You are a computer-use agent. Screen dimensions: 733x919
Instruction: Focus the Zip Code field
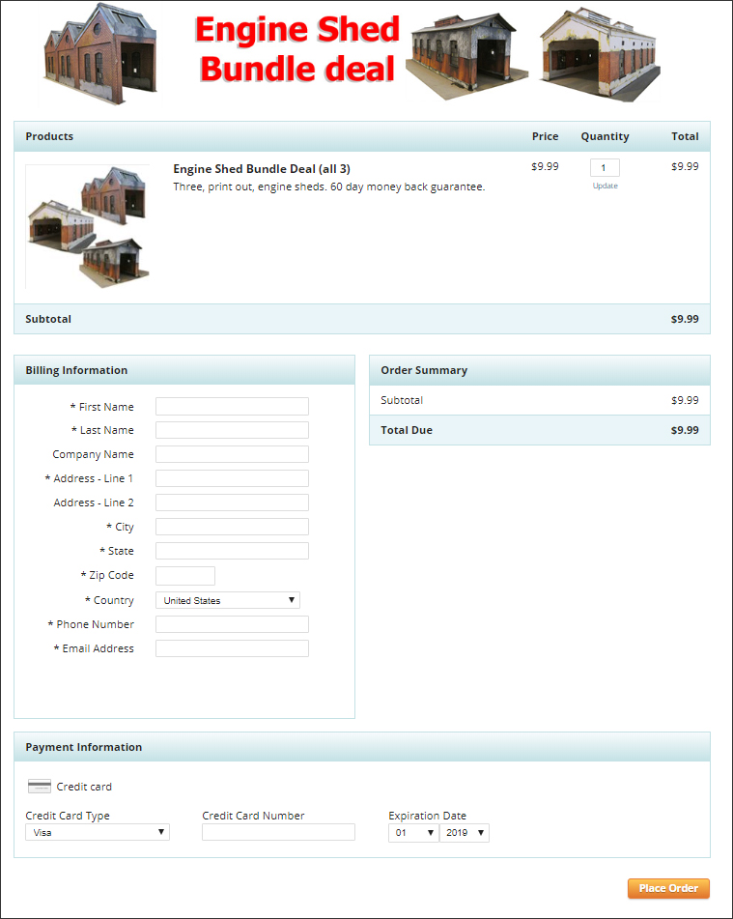point(185,576)
